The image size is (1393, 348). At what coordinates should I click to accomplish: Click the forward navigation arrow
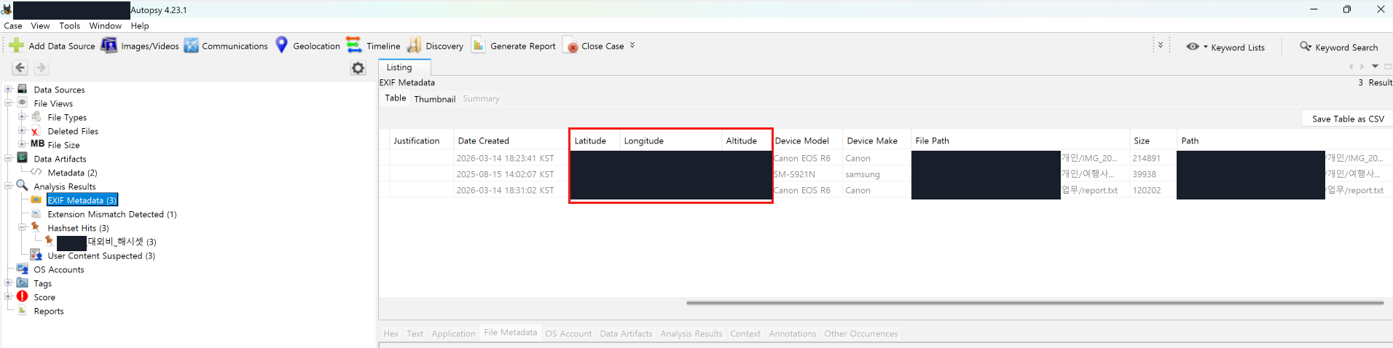pos(42,68)
